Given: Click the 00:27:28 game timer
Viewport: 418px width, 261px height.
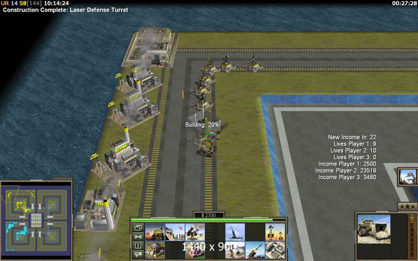Looking at the screenshot, I should pyautogui.click(x=404, y=3).
